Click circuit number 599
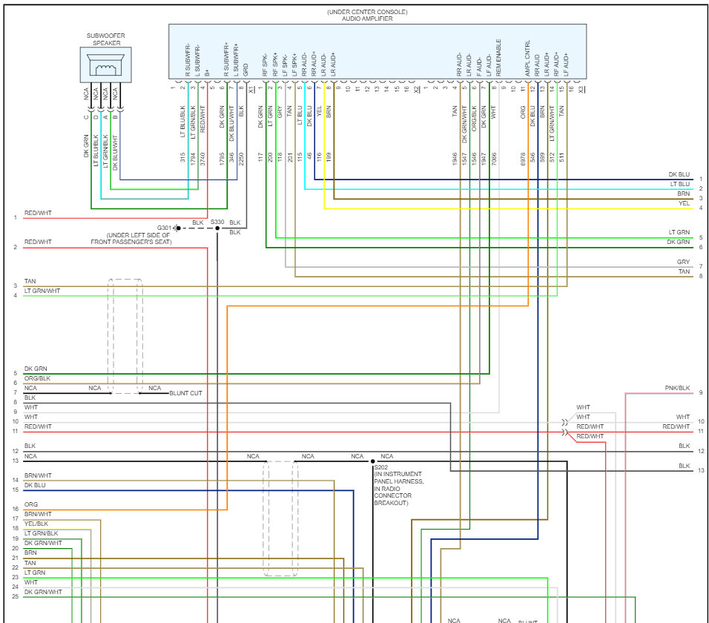This screenshot has width=709, height=623. pos(542,157)
